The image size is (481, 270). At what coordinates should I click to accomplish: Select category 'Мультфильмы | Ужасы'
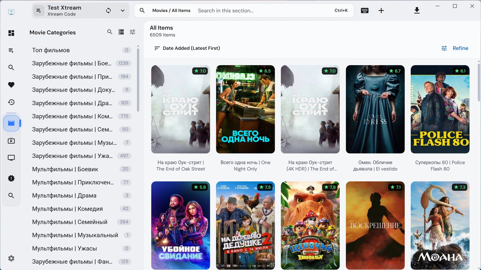pyautogui.click(x=81, y=248)
